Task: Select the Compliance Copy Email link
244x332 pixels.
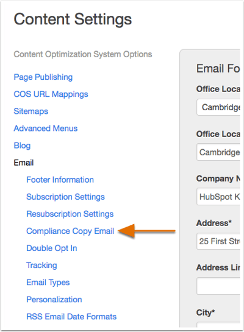Action: click(70, 231)
